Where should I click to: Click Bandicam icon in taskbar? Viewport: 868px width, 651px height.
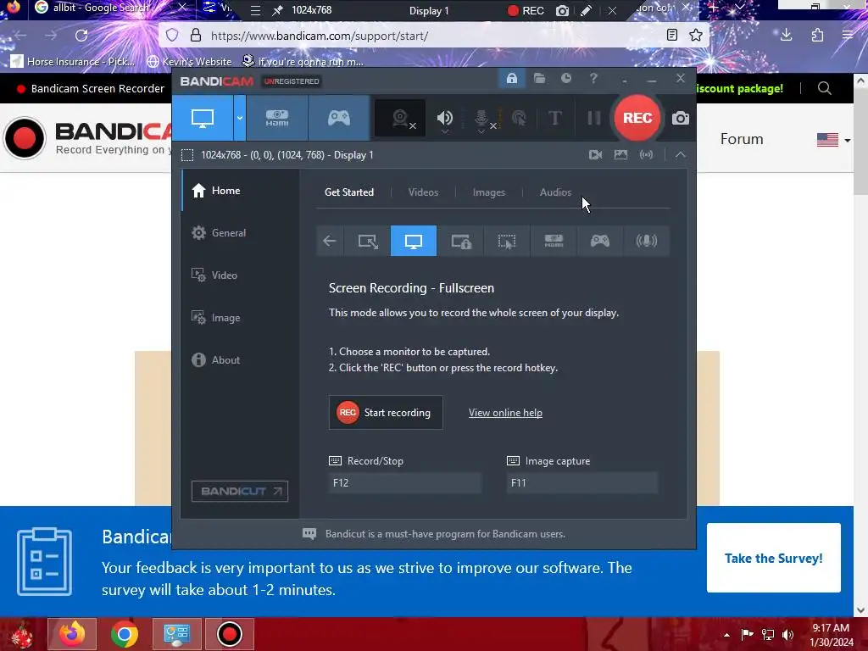coord(229,634)
